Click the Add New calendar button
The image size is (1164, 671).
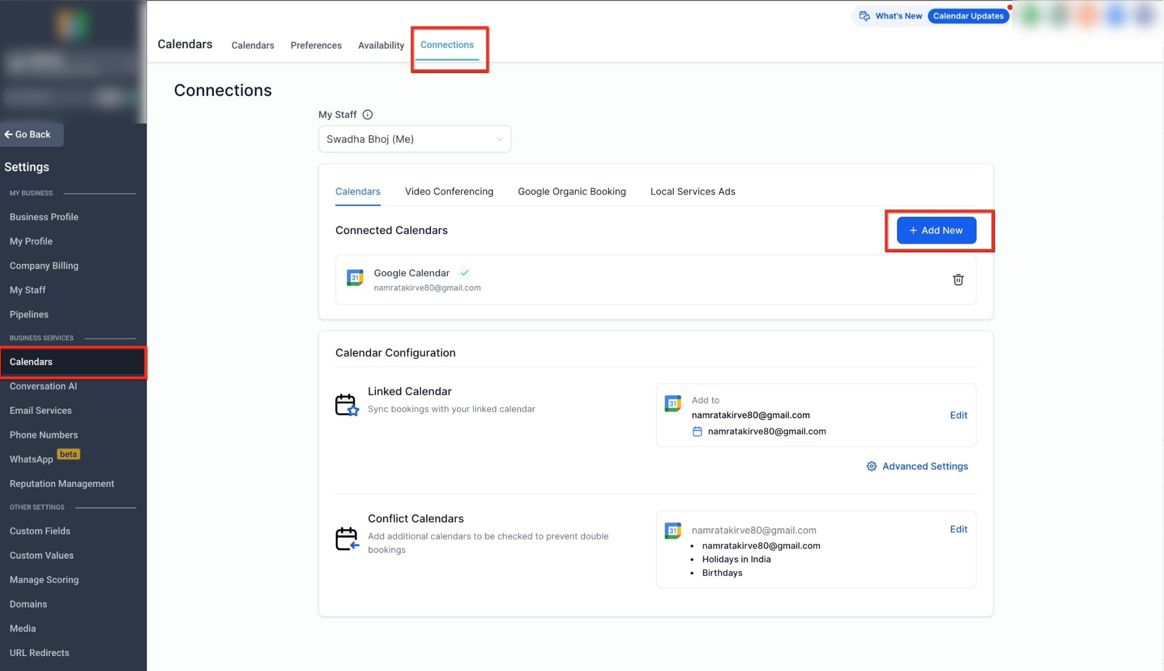(x=936, y=230)
